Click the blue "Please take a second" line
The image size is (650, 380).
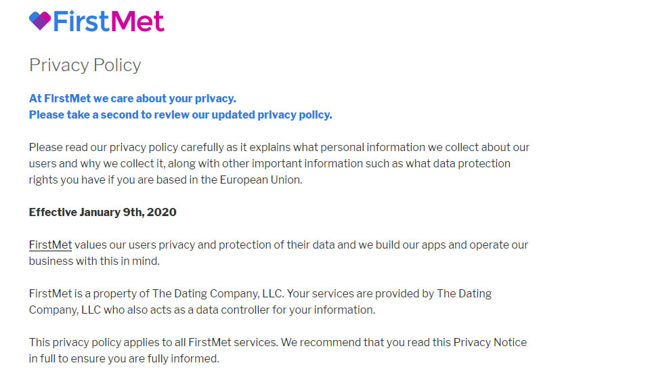coord(180,114)
